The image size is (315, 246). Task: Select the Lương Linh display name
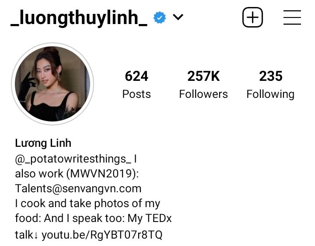[x=43, y=143]
